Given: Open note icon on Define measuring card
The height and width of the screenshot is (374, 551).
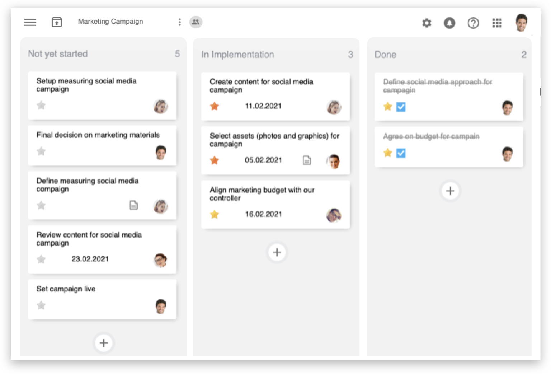Looking at the screenshot, I should pyautogui.click(x=133, y=205).
